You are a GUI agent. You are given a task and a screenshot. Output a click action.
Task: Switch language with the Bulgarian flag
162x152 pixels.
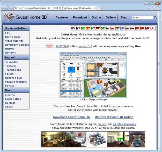click(x=127, y=28)
